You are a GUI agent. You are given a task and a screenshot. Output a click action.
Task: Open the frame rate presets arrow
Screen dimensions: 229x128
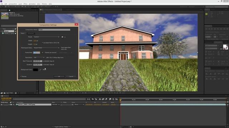click(43, 53)
